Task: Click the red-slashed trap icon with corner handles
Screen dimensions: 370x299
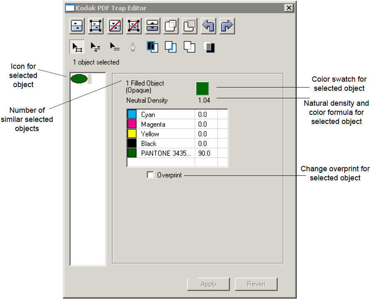Action: coord(134,26)
